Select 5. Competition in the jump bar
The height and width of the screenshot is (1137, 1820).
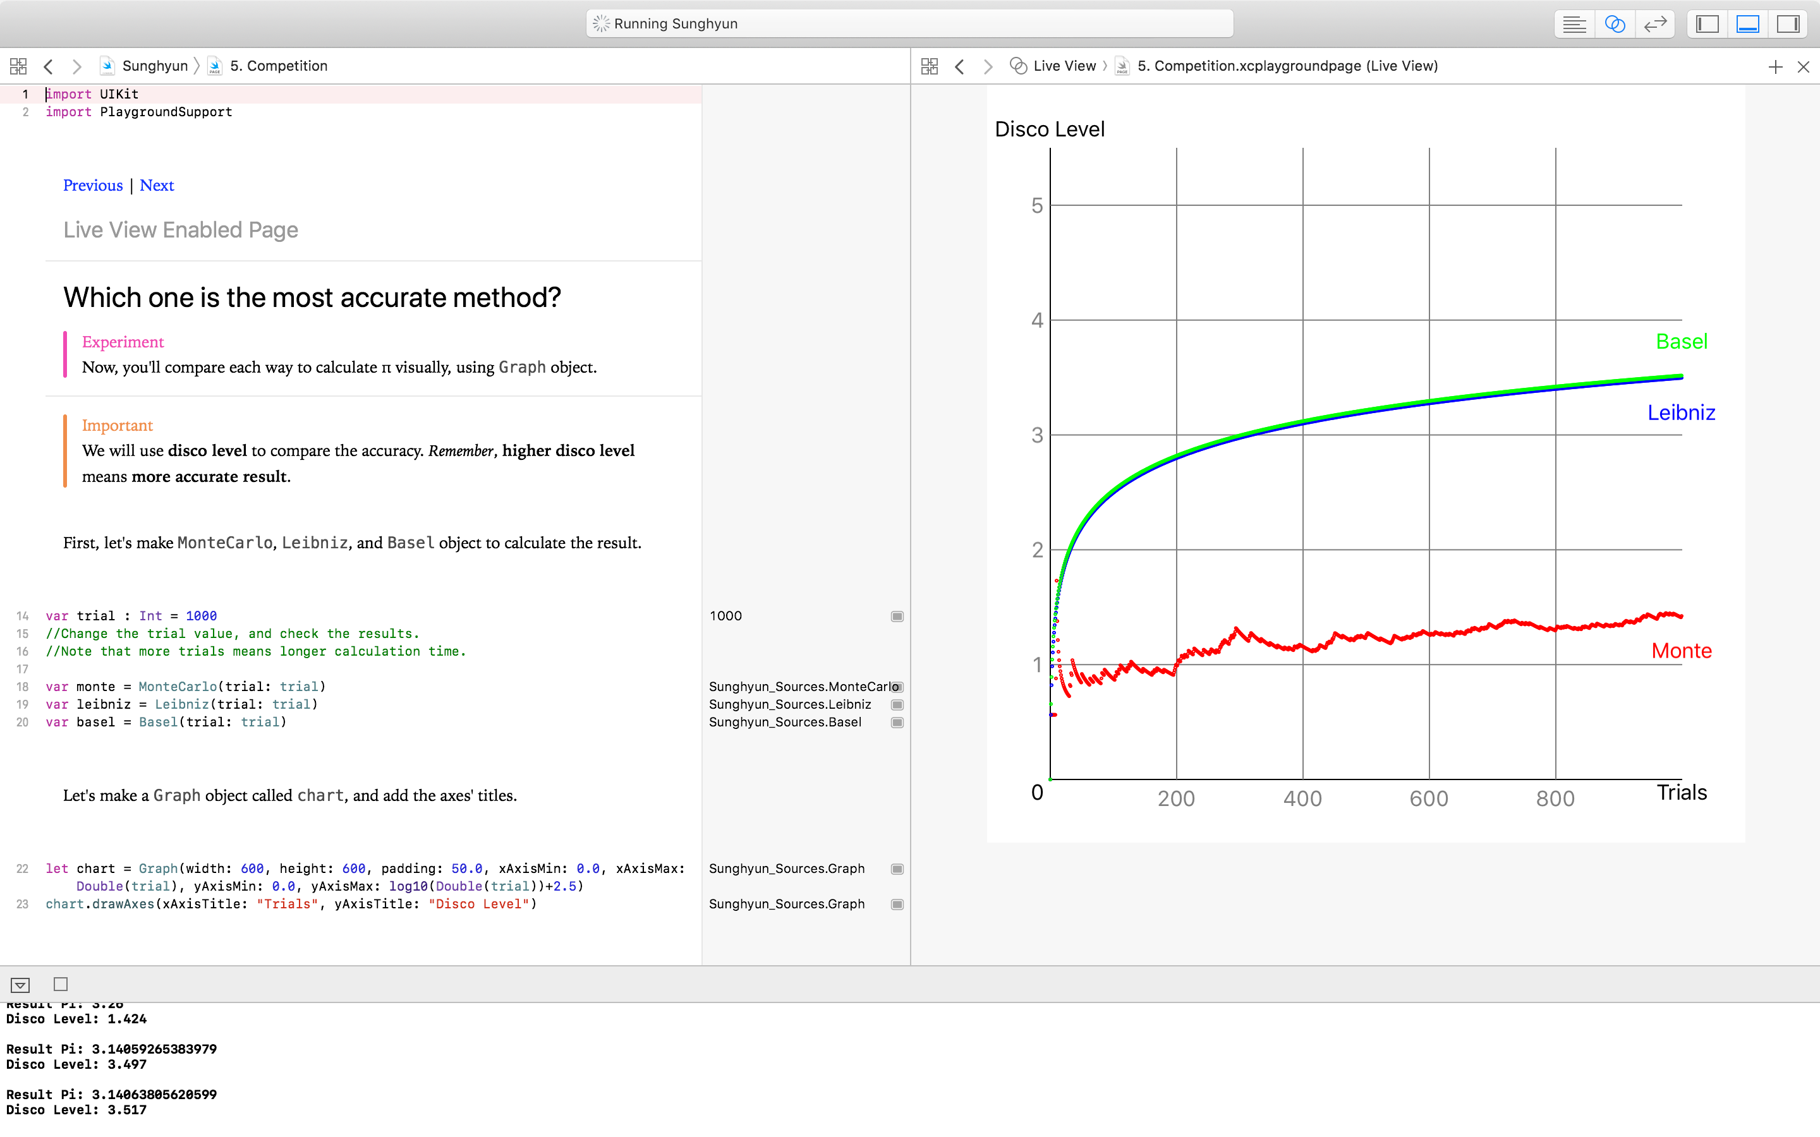(278, 66)
